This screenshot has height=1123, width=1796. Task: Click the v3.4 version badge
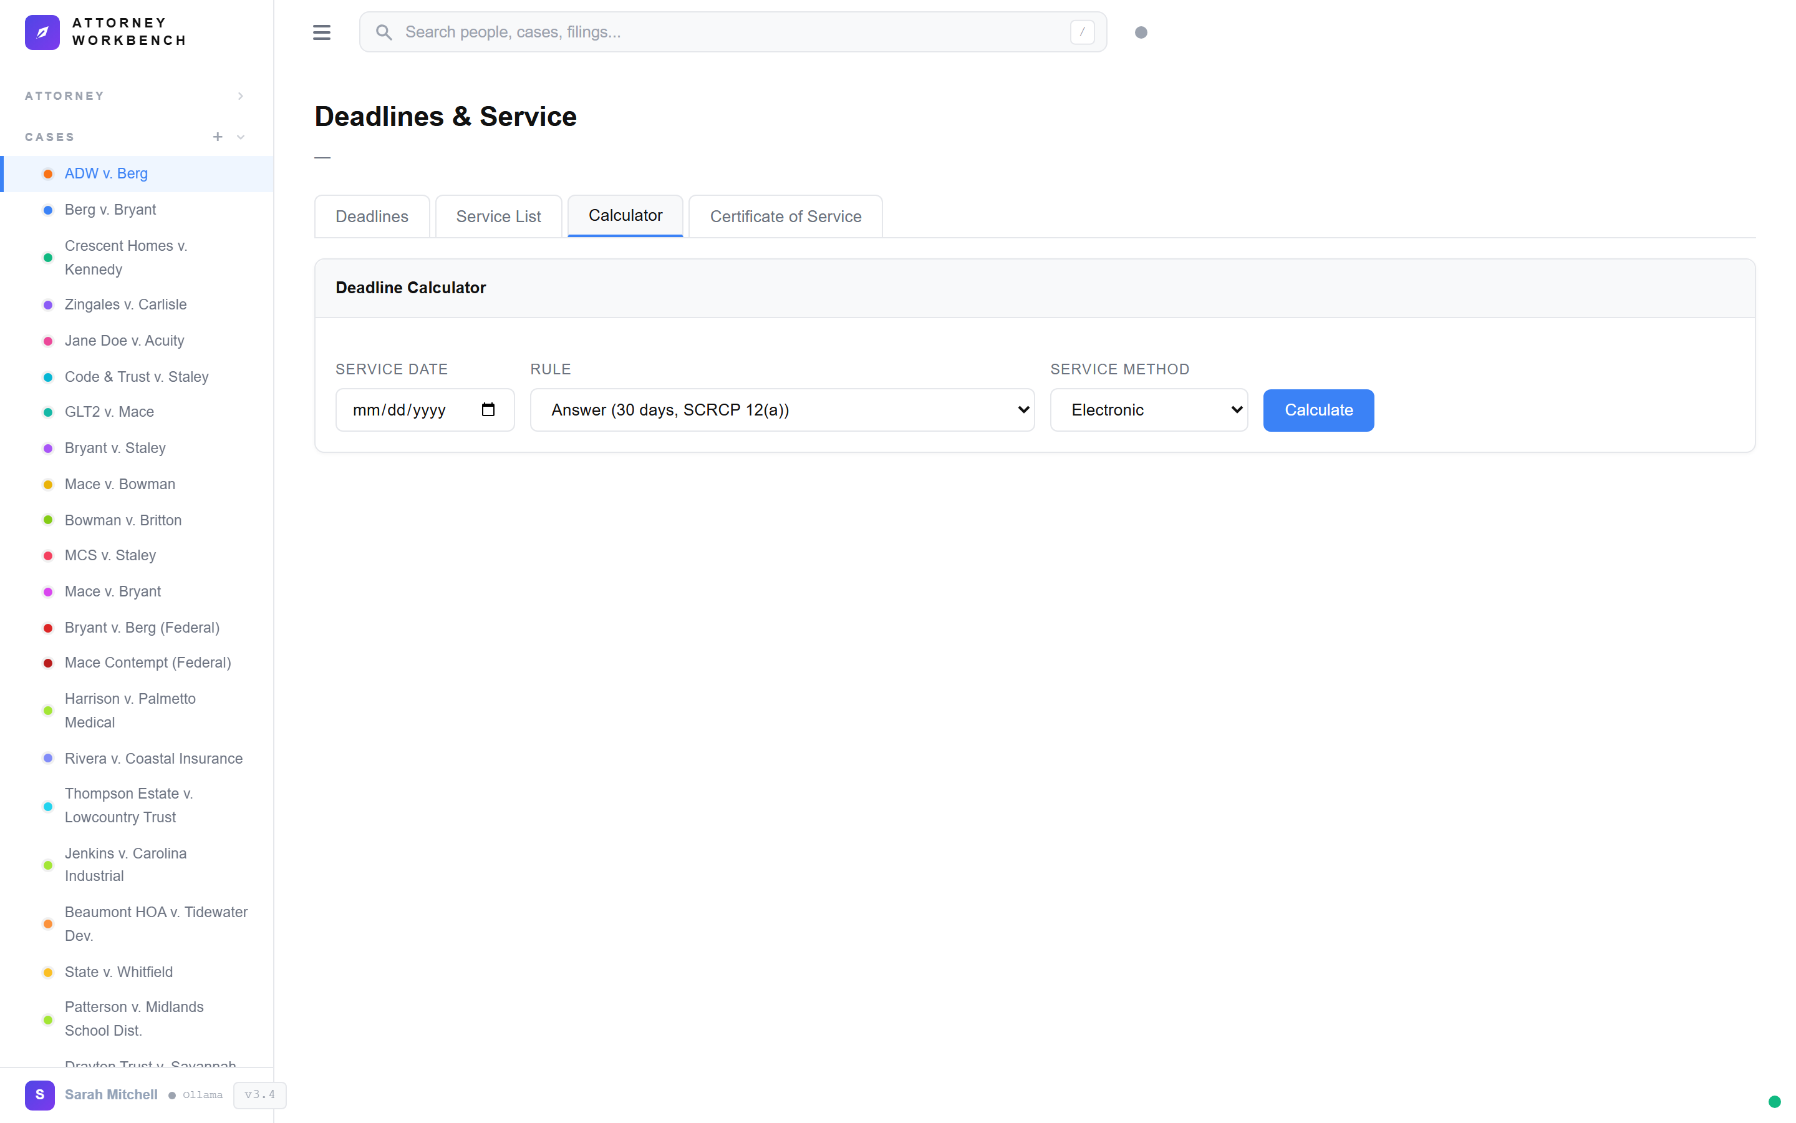click(x=260, y=1095)
